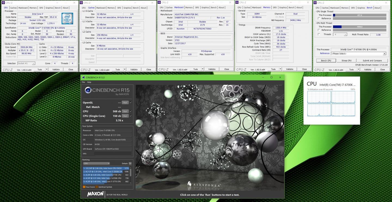
Task: Run the CPU (Single Core) test
Action: pos(125,116)
